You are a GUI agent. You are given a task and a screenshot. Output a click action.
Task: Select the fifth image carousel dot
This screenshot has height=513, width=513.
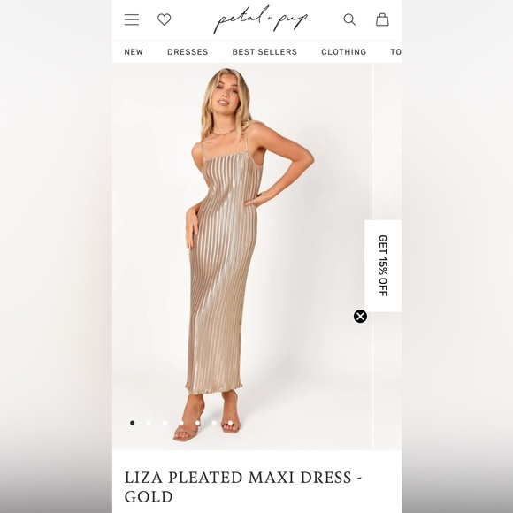pos(197,423)
